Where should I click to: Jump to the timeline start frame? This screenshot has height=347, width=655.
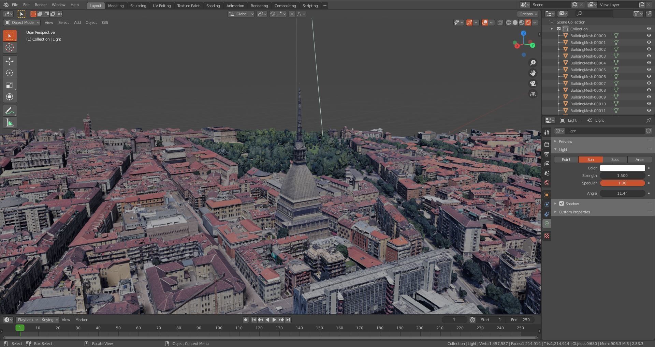click(254, 320)
